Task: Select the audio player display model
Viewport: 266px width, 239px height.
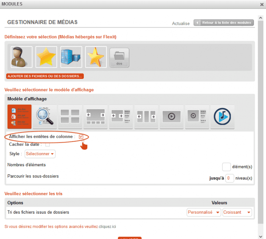Action: coord(222,117)
